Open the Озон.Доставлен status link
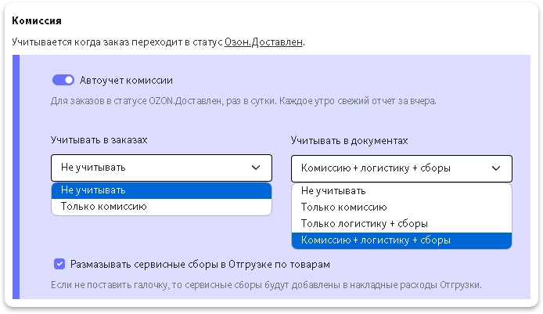The image size is (543, 314). pyautogui.click(x=264, y=42)
